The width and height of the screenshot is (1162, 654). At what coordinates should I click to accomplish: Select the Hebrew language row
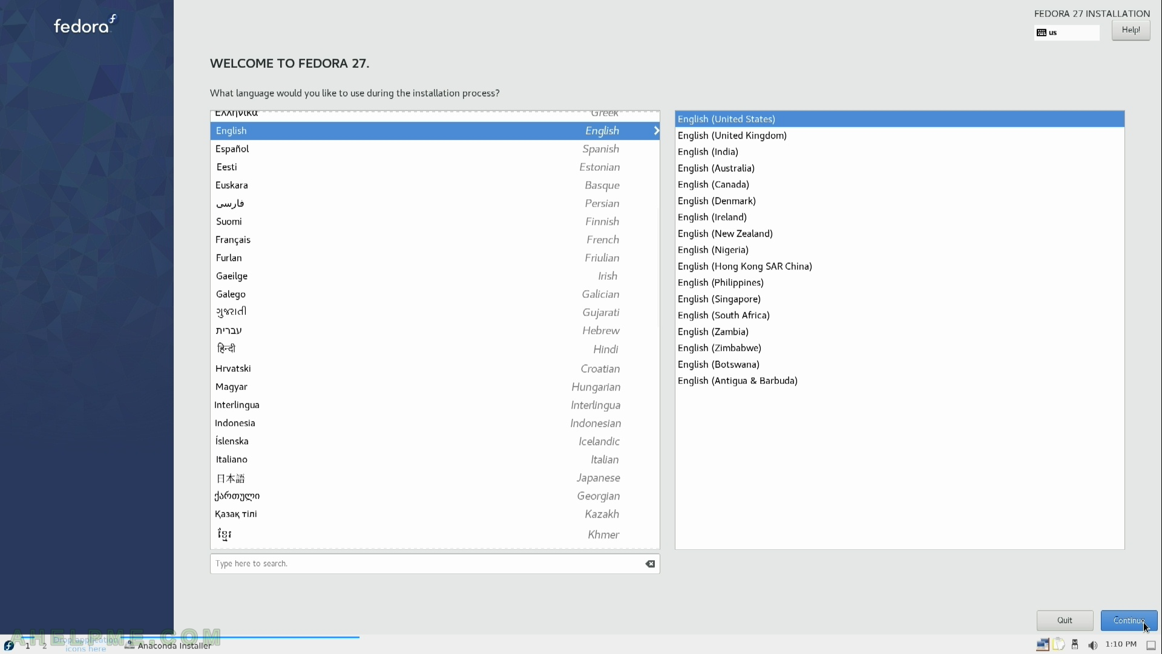[435, 331]
